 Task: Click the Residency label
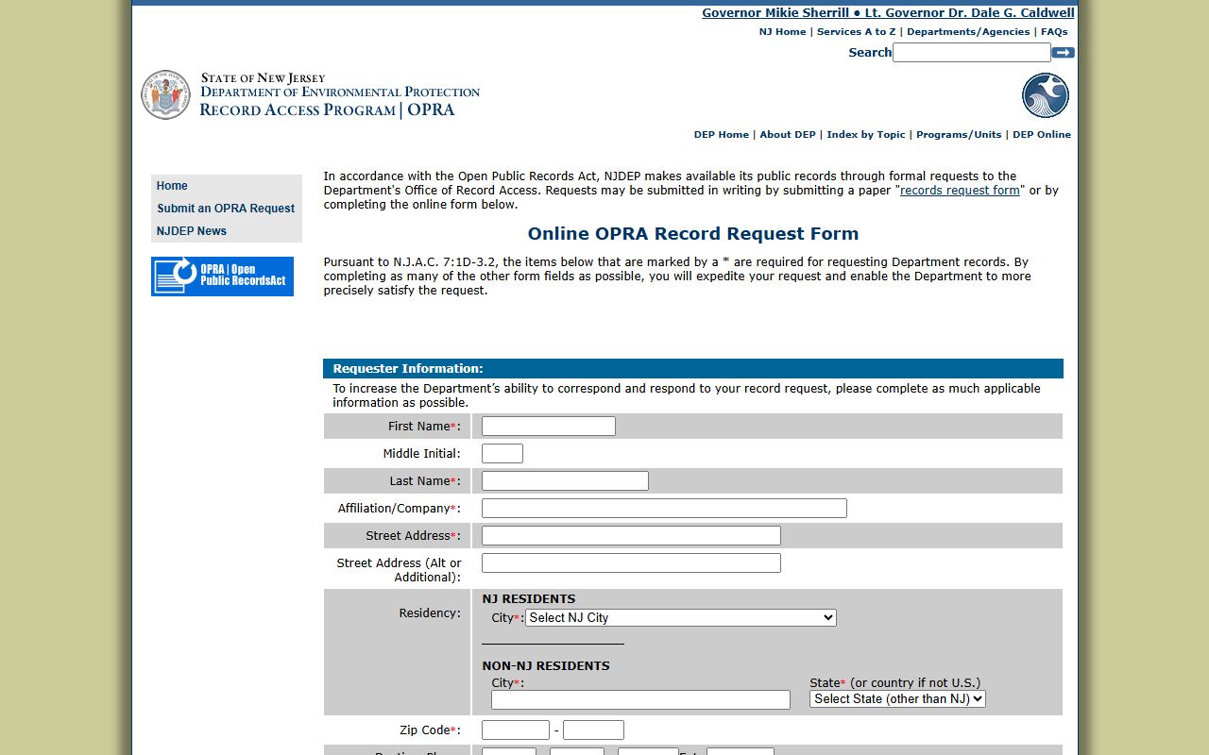pos(430,613)
